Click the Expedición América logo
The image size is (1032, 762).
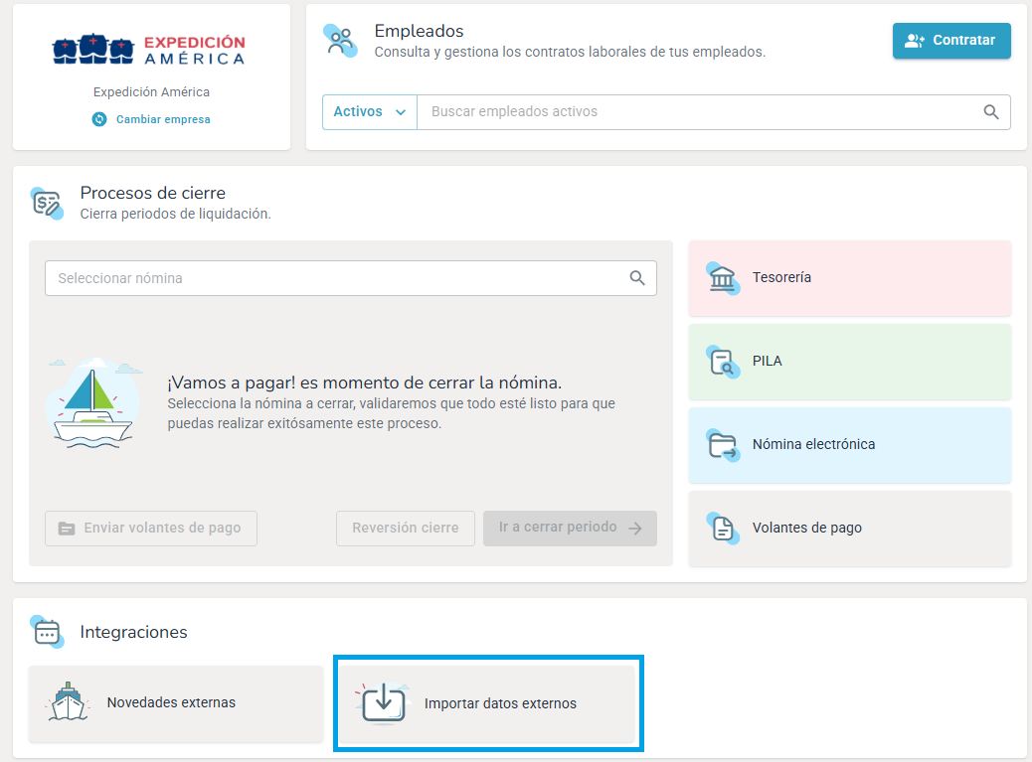pyautogui.click(x=149, y=50)
